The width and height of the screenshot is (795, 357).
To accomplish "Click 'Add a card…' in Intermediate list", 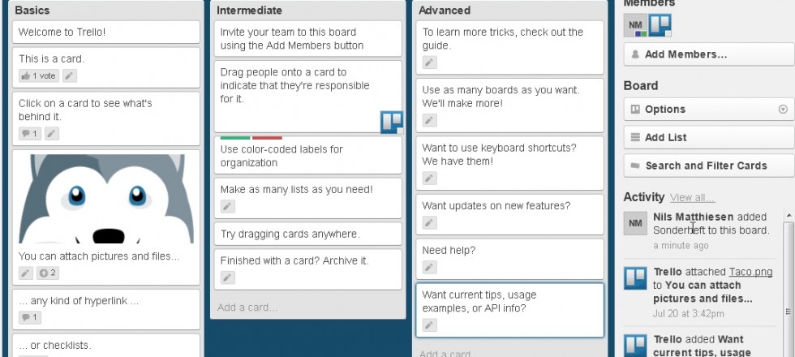I will point(247,308).
